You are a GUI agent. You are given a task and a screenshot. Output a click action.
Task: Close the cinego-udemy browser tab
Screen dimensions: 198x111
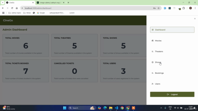64,3
